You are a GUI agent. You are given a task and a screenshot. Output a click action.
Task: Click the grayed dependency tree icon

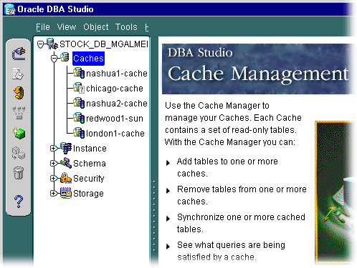pyautogui.click(x=19, y=113)
